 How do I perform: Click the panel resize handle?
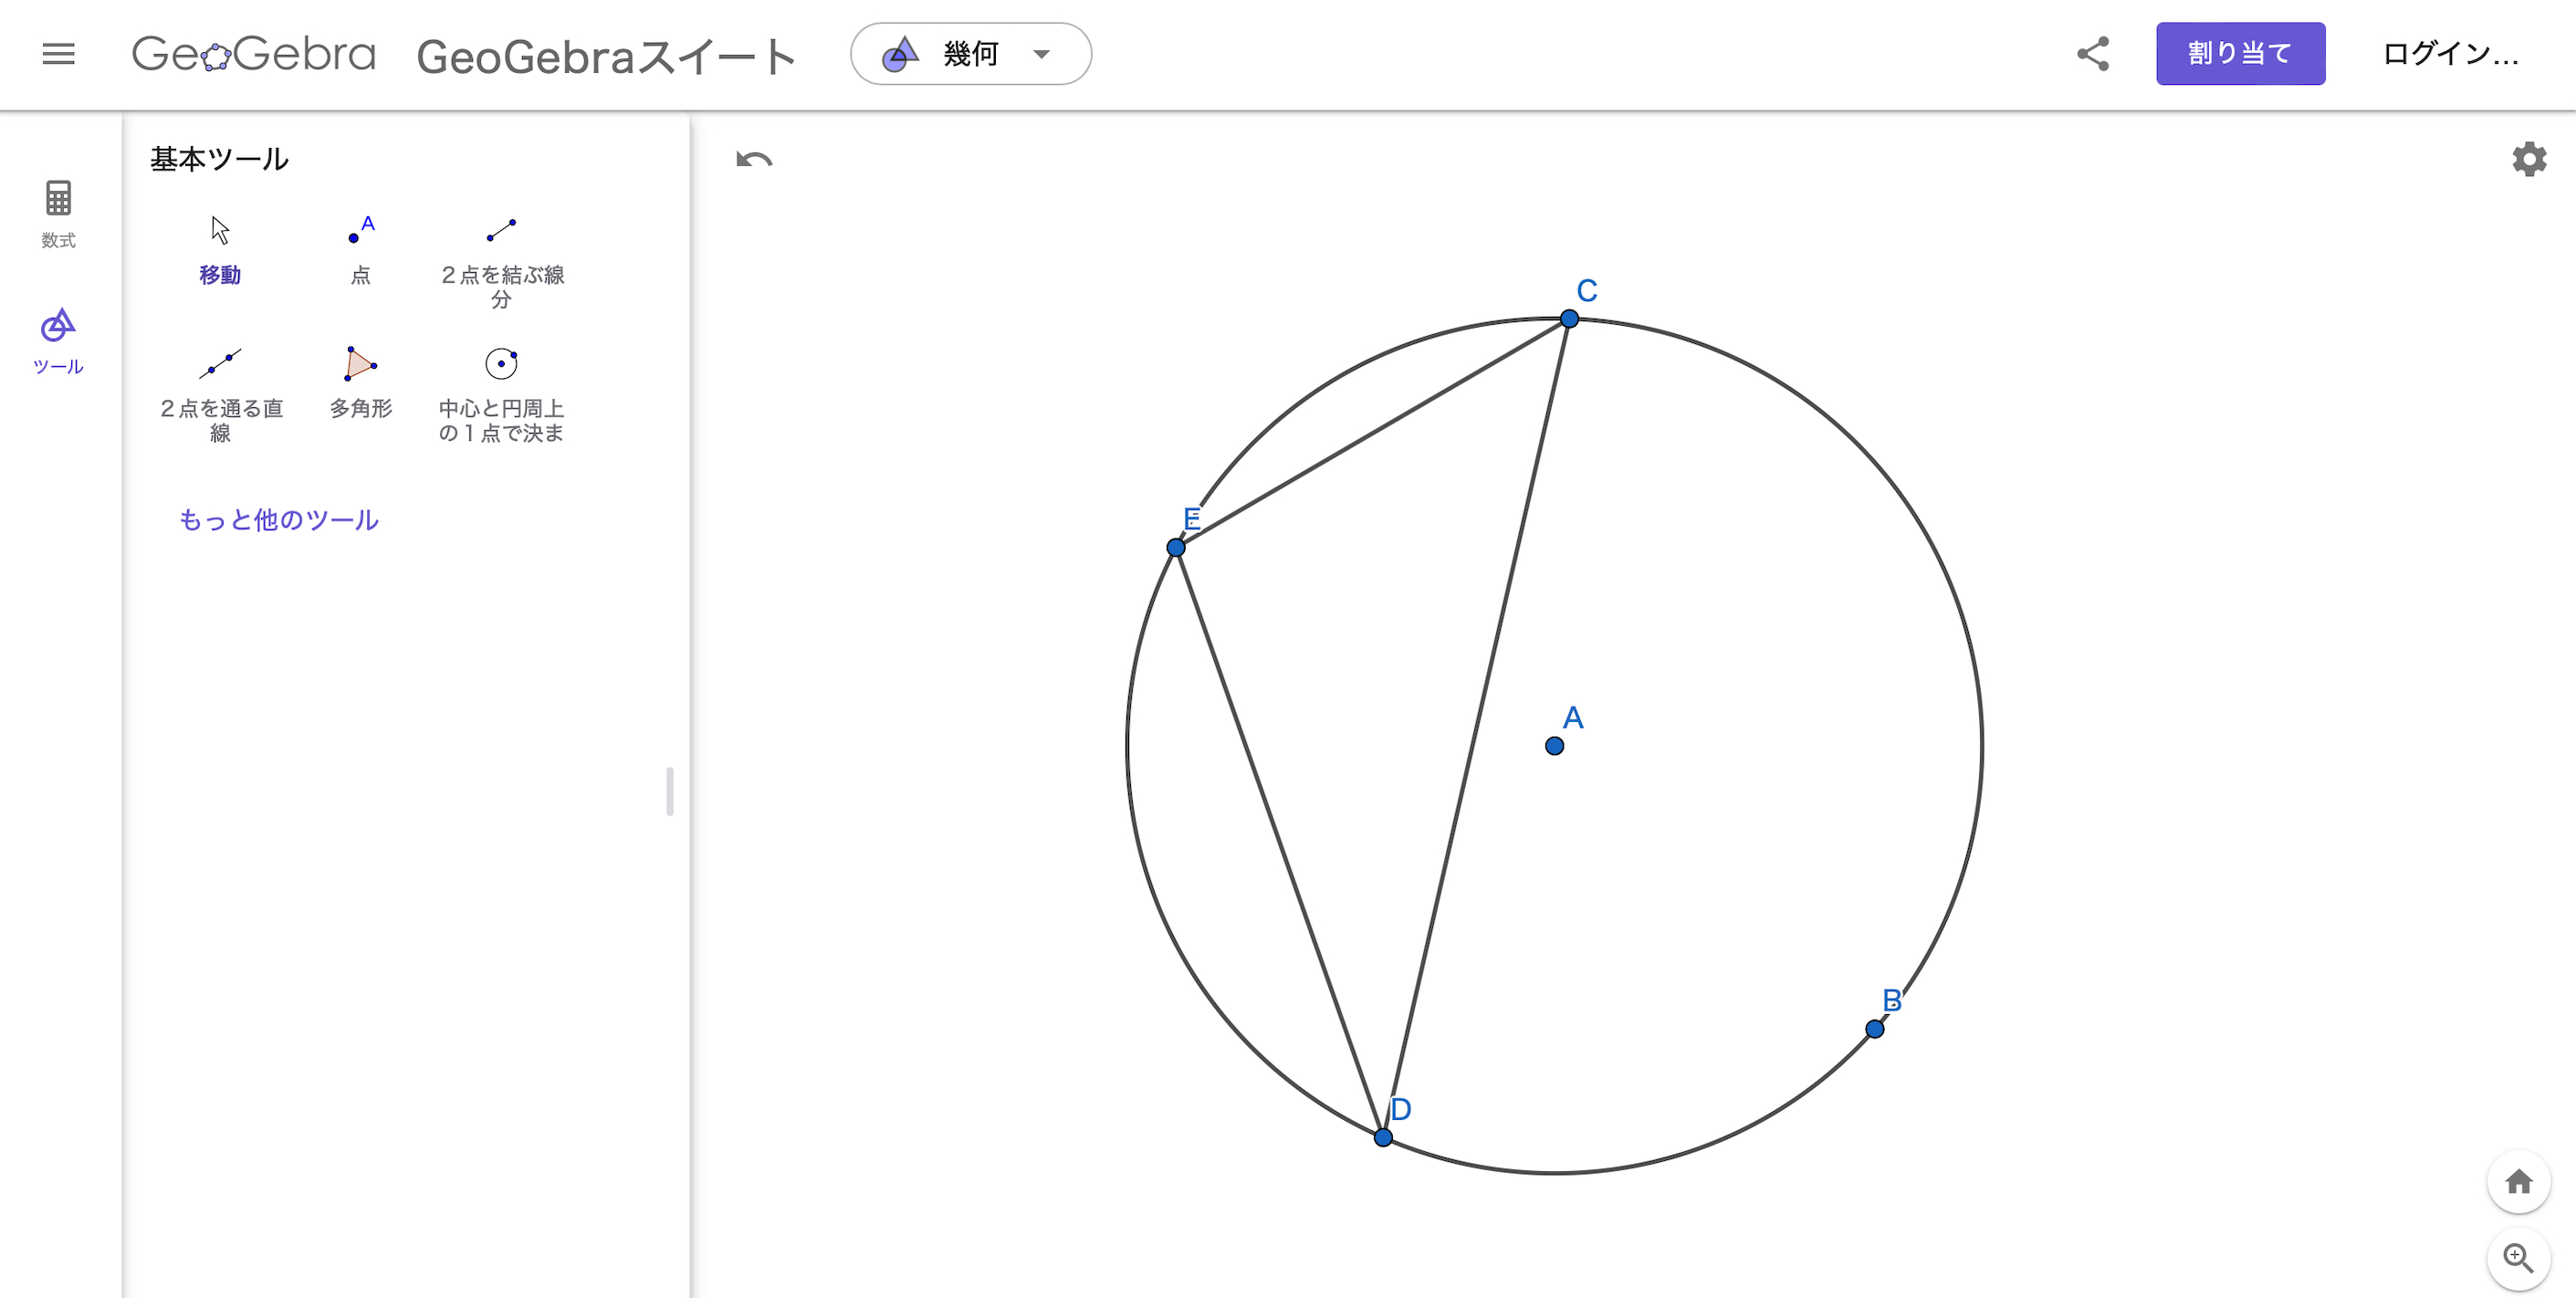[x=670, y=791]
